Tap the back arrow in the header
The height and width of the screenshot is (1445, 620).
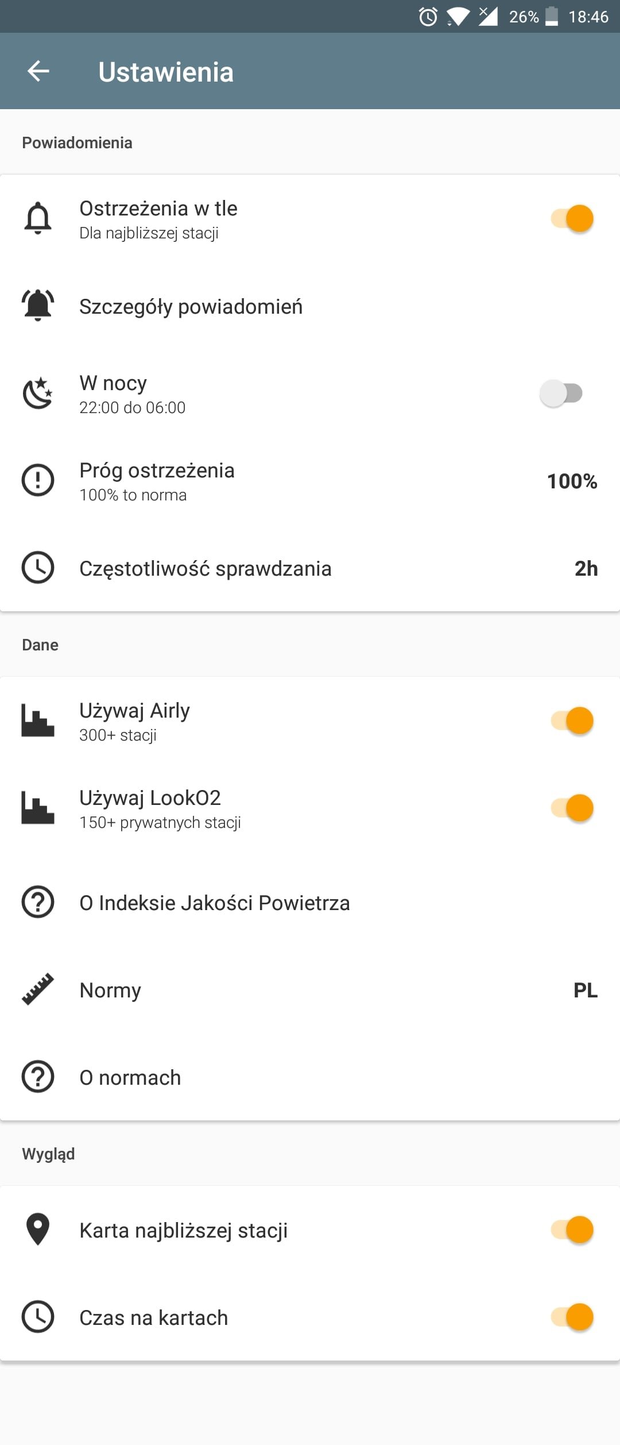click(x=38, y=71)
